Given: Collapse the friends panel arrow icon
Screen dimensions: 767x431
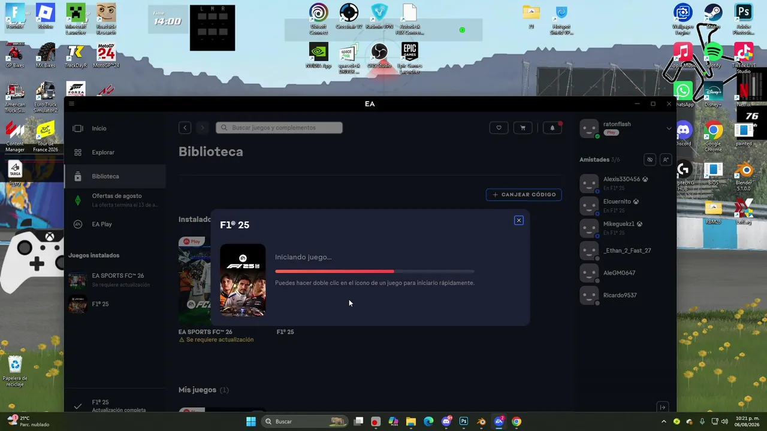Looking at the screenshot, I should click(662, 407).
